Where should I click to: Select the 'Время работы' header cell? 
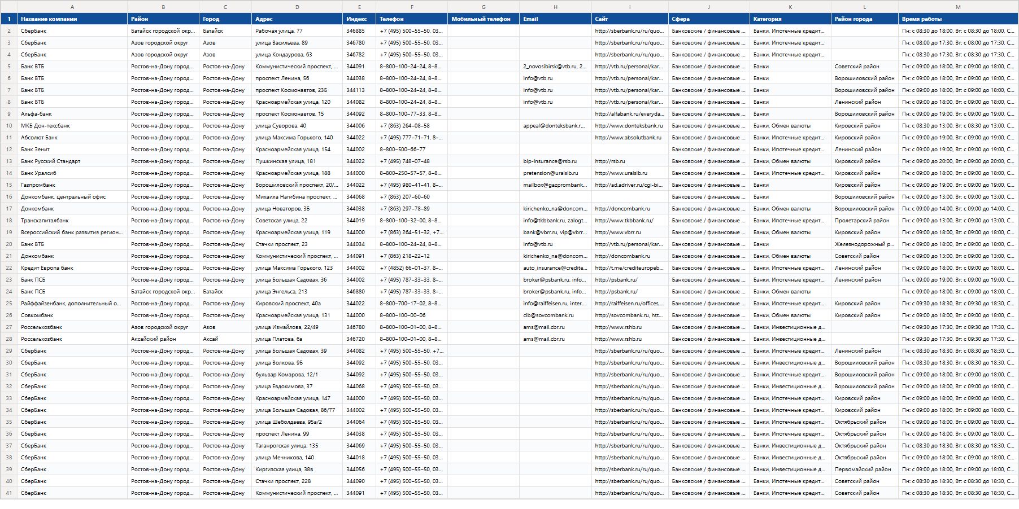(x=958, y=19)
